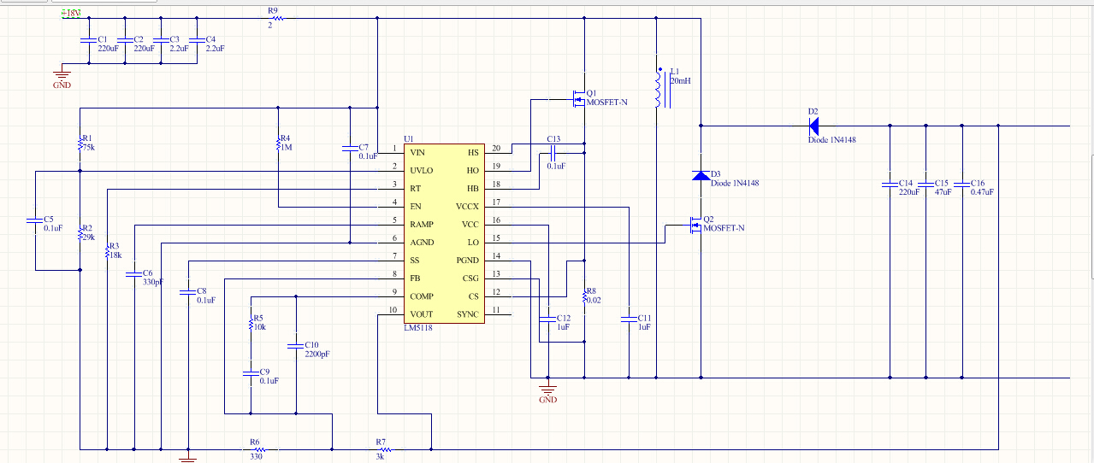Click the HB pin label on U1
This screenshot has width=1094, height=463.
pyautogui.click(x=473, y=189)
